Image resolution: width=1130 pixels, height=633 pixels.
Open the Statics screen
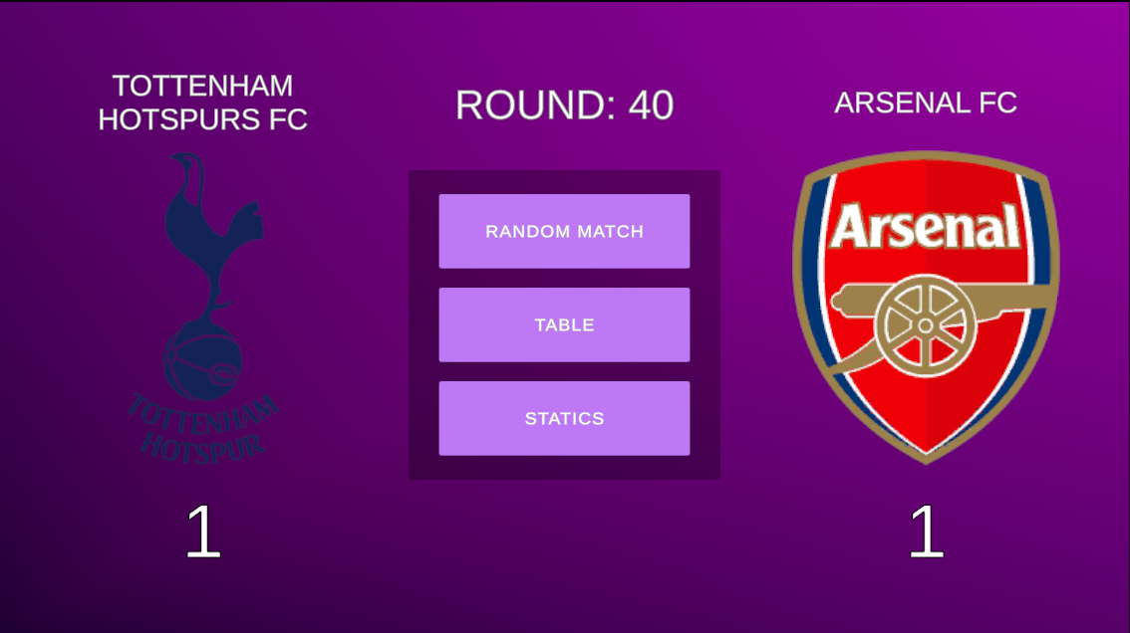point(564,418)
